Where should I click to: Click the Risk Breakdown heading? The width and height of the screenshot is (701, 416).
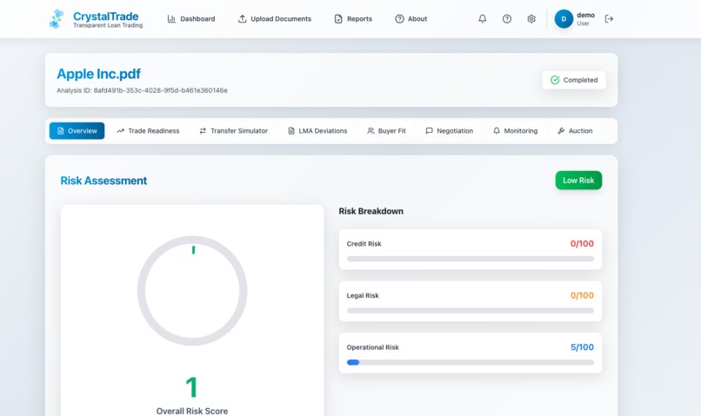371,211
